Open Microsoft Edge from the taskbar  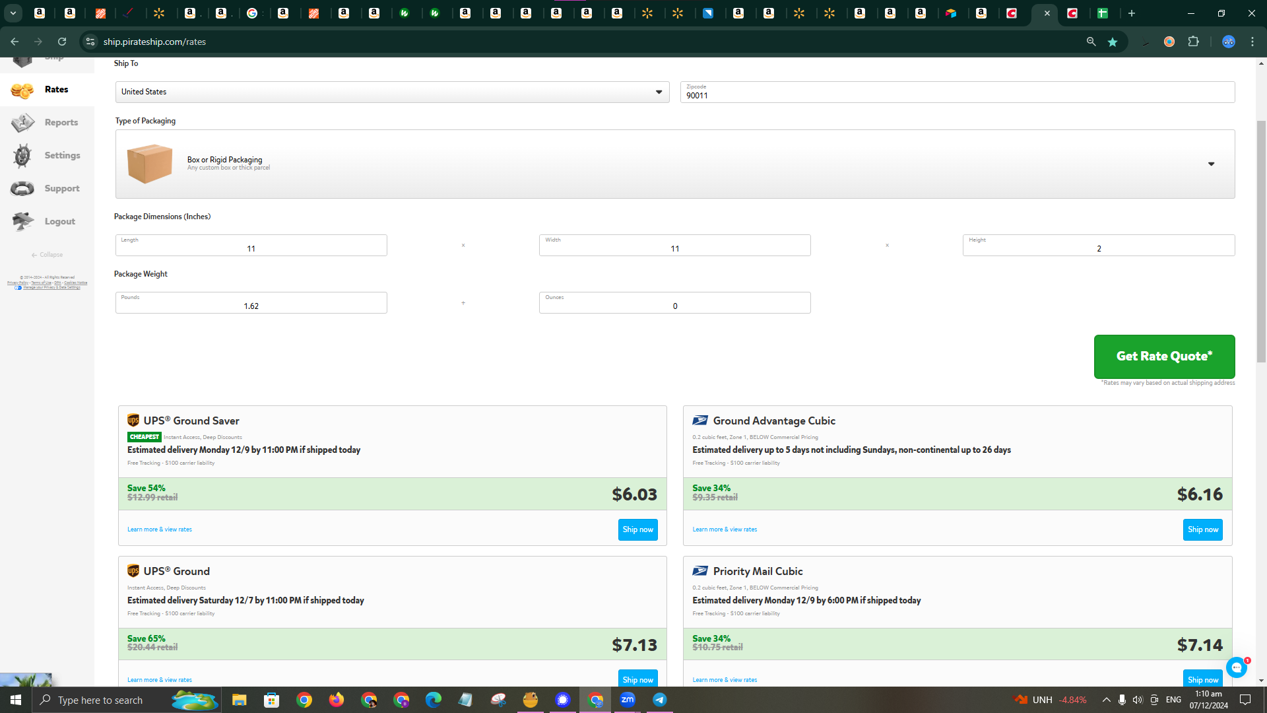pos(434,700)
